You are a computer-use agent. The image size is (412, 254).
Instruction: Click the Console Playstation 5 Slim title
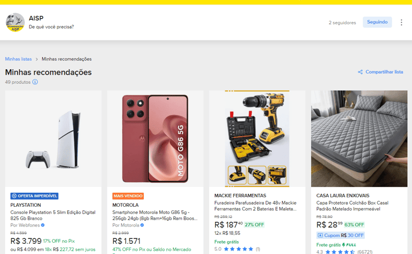[53, 215]
